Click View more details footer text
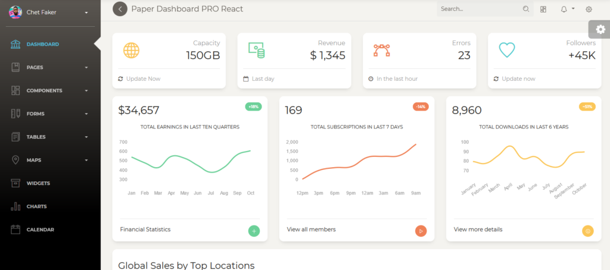The height and width of the screenshot is (270, 610). 478,230
